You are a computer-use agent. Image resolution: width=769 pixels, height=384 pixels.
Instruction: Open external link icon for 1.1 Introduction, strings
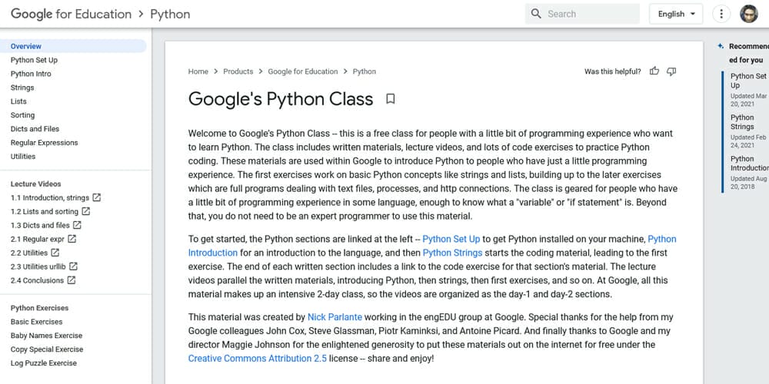click(97, 198)
